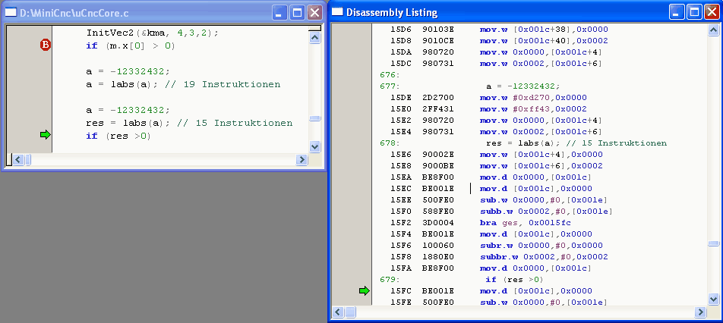Screen dimensions: 723x323
Task: Click disassembly row 15E6 mov.w [0x001c+4]
Action: (x=497, y=155)
